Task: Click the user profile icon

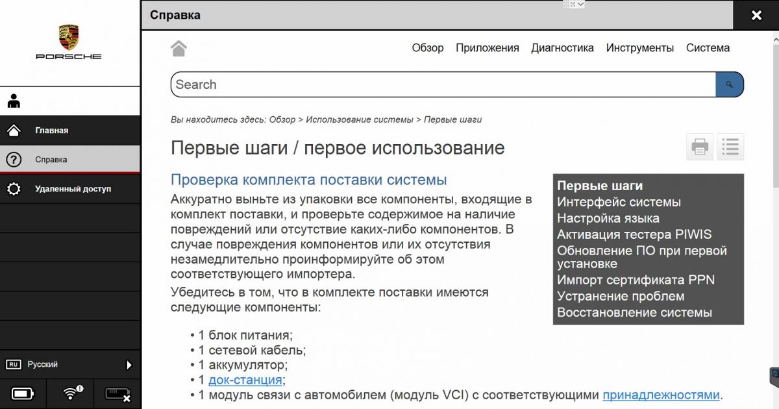Action: [14, 101]
